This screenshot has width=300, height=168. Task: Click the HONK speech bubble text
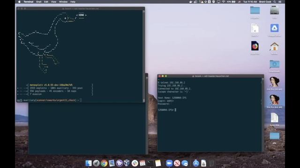[x=81, y=15]
